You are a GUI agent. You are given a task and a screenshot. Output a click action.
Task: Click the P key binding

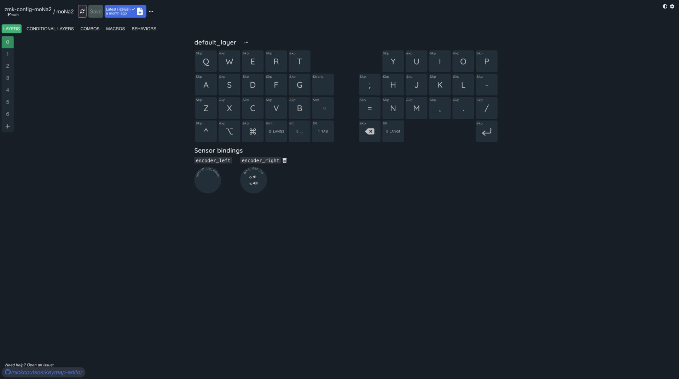(x=487, y=61)
